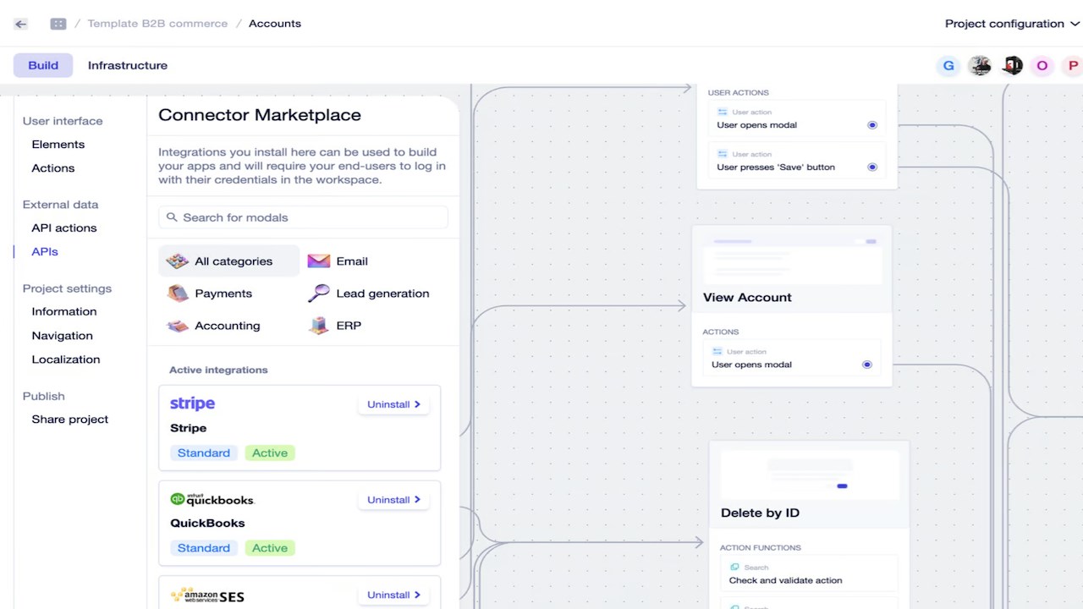
Task: Click search icon above 'Check and validate action'
Action: click(x=734, y=568)
